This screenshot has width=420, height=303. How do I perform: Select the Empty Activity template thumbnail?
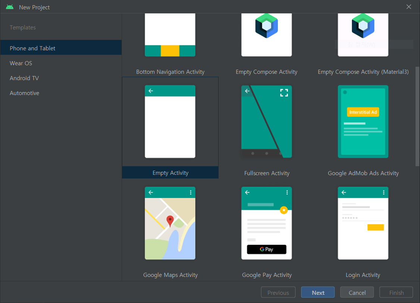170,121
